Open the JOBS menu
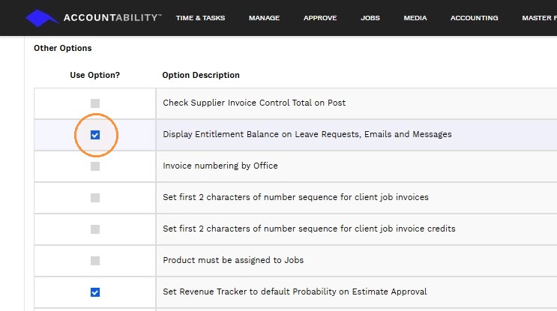Screen dimensions: 557x311 click(370, 18)
